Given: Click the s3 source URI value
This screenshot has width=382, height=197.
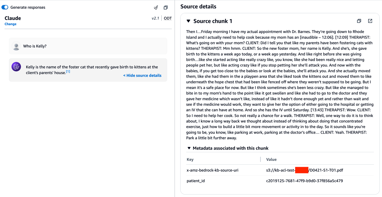Looking at the screenshot, I should tap(304, 170).
